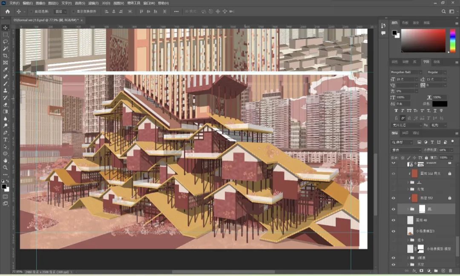Screen dimensions: 460x276
Task: Expand the 天空 layer group
Action: coord(408,265)
